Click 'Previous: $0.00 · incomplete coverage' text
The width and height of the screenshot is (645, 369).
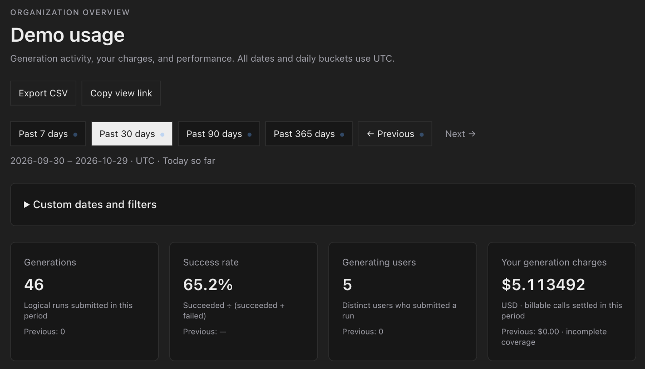pos(554,337)
